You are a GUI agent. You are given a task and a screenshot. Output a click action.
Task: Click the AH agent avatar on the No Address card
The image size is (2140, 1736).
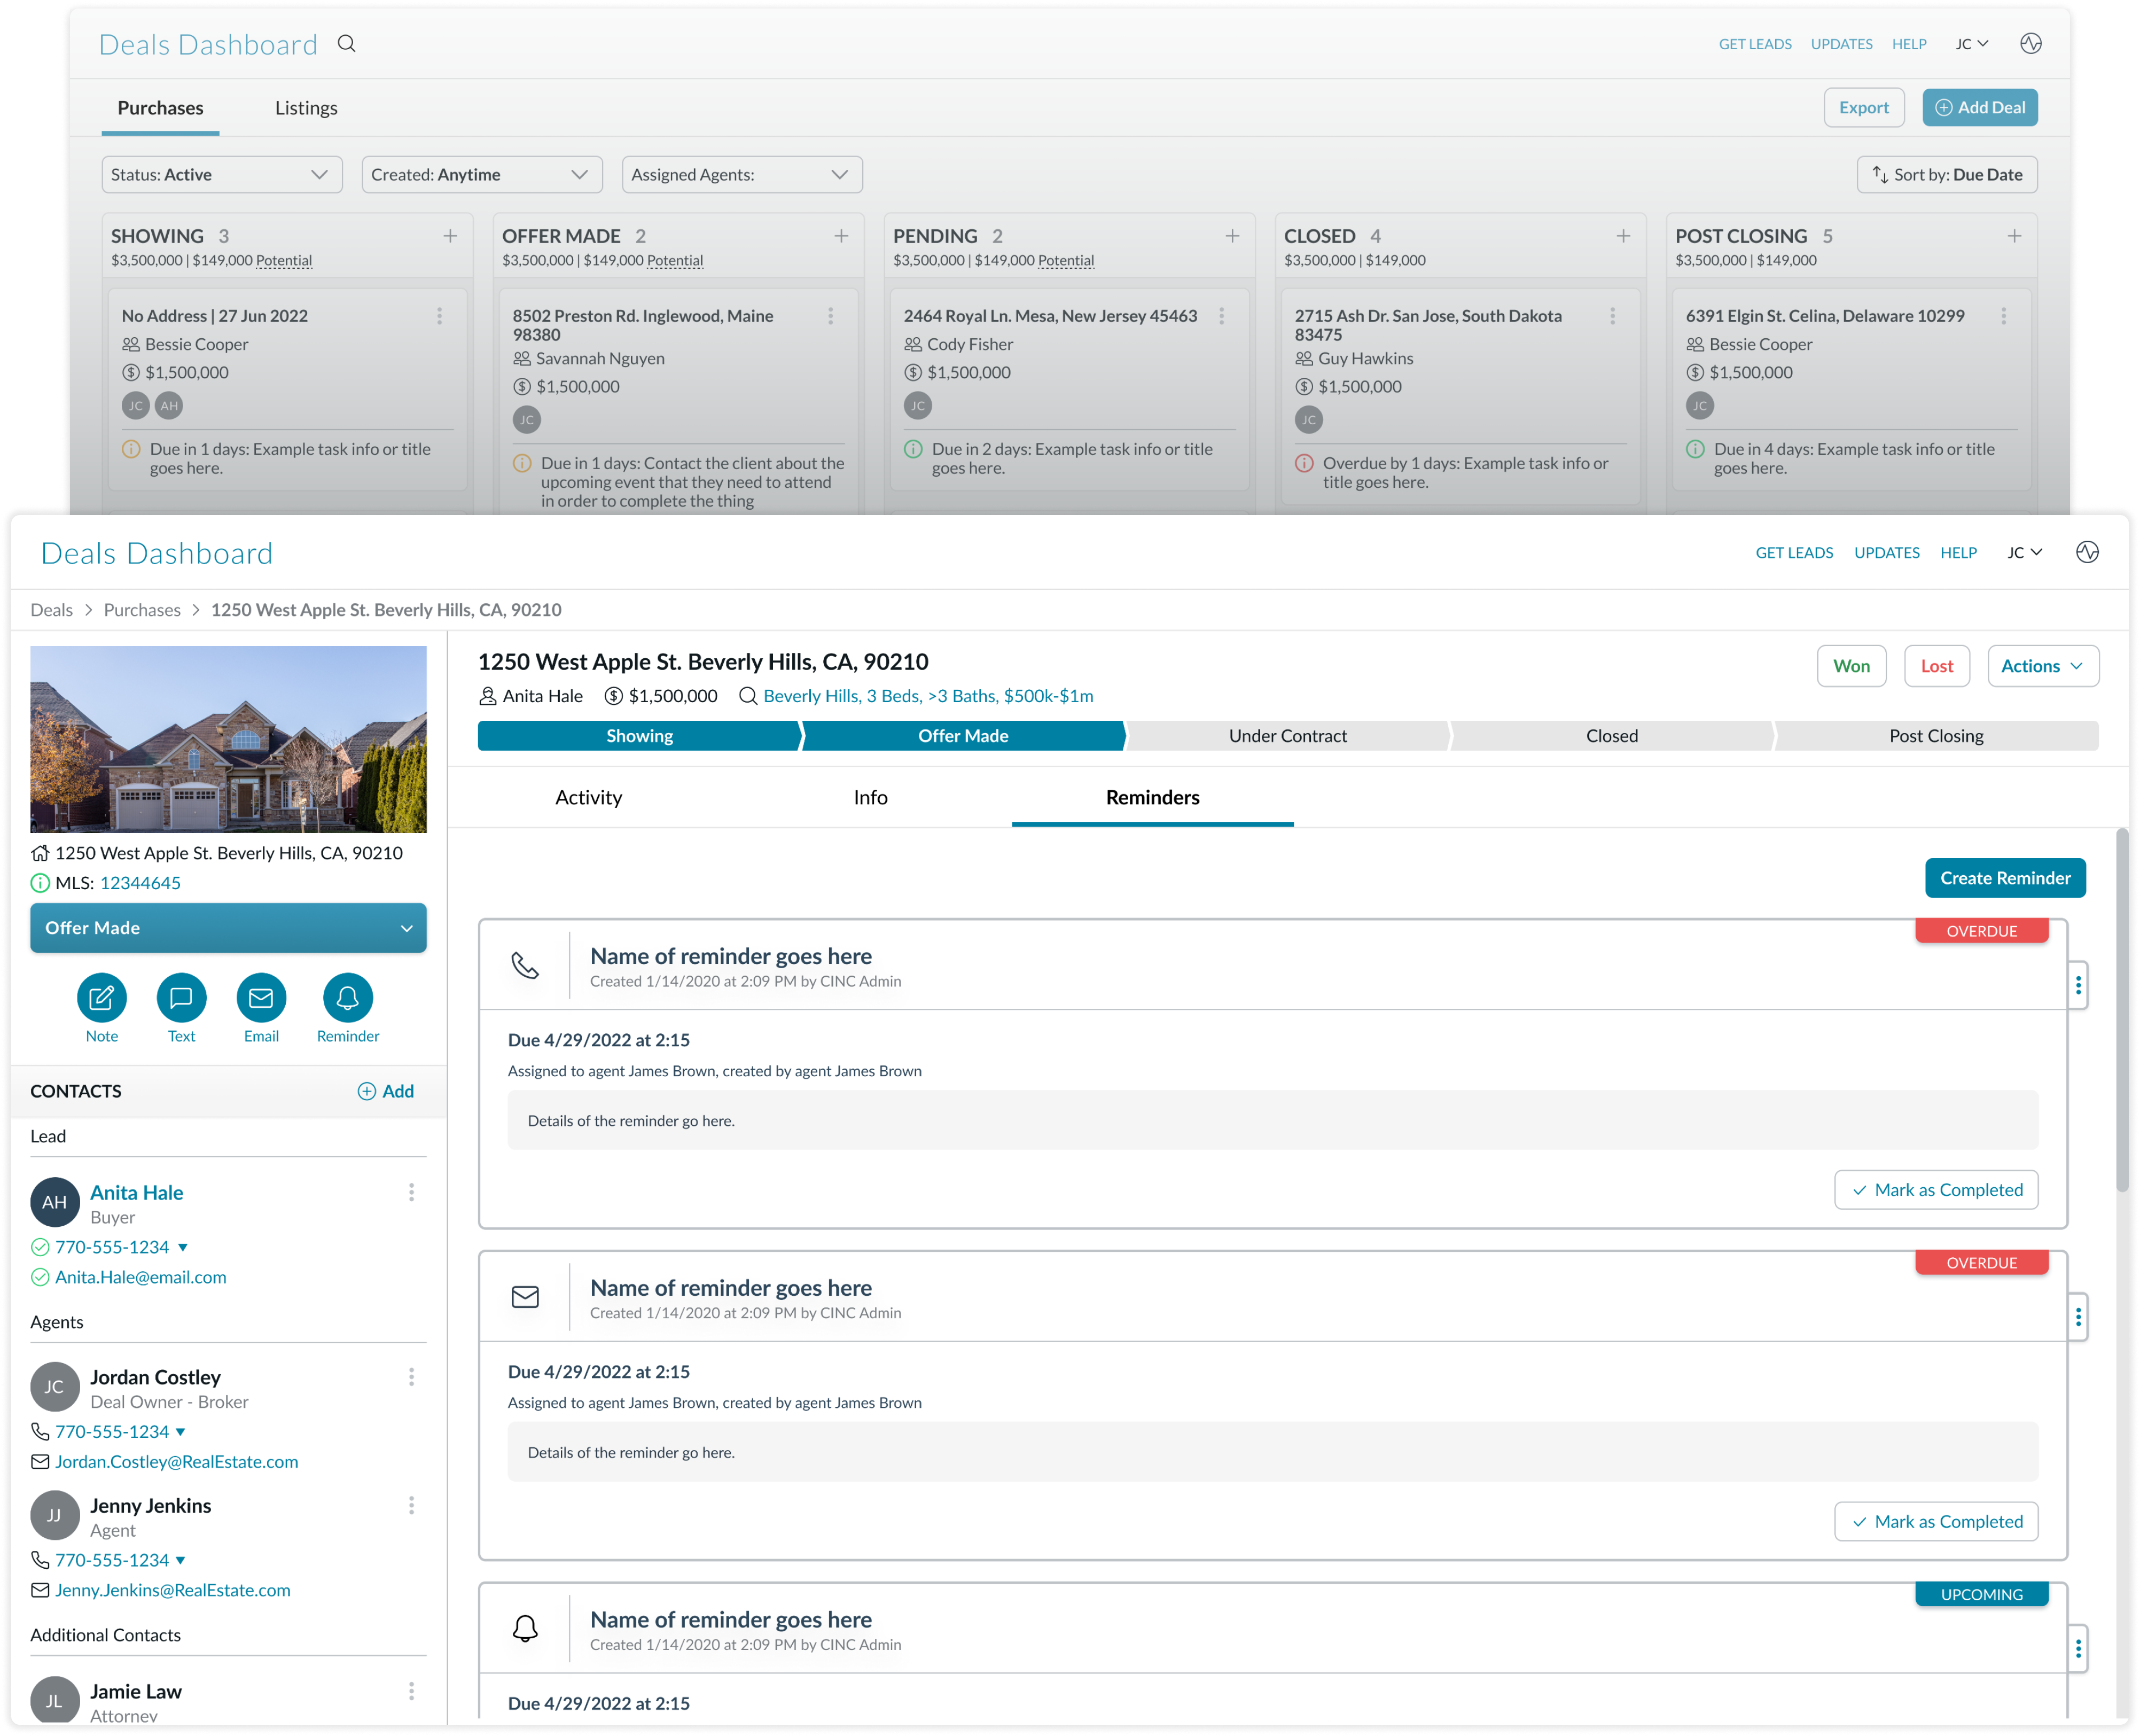(169, 405)
